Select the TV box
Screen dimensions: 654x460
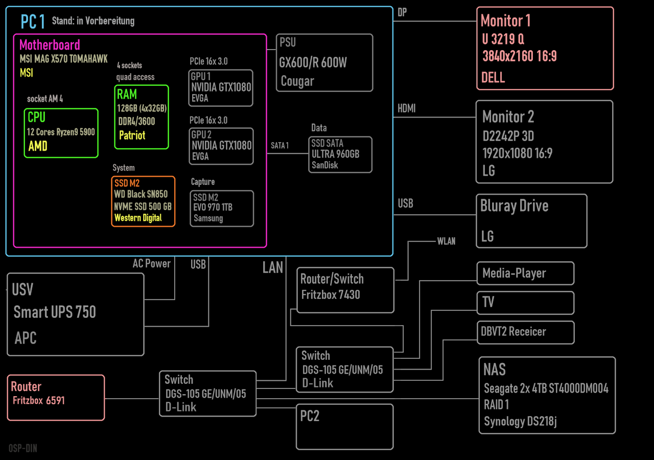525,303
